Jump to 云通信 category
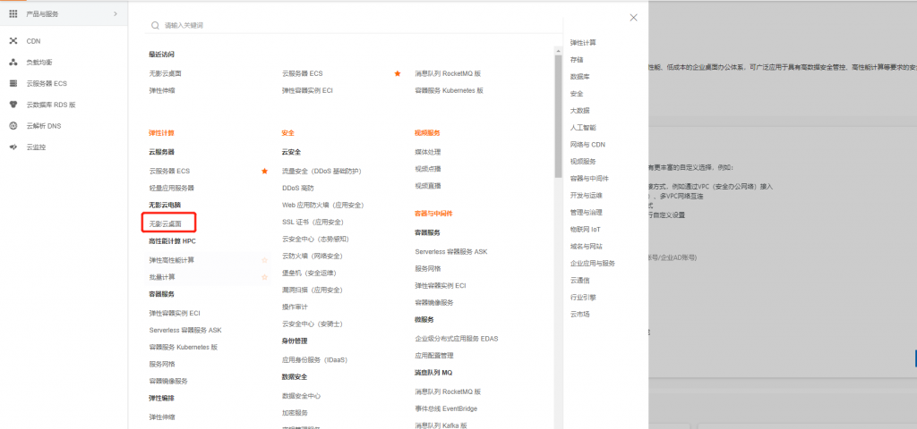Screen dimensions: 917x429 [580, 280]
